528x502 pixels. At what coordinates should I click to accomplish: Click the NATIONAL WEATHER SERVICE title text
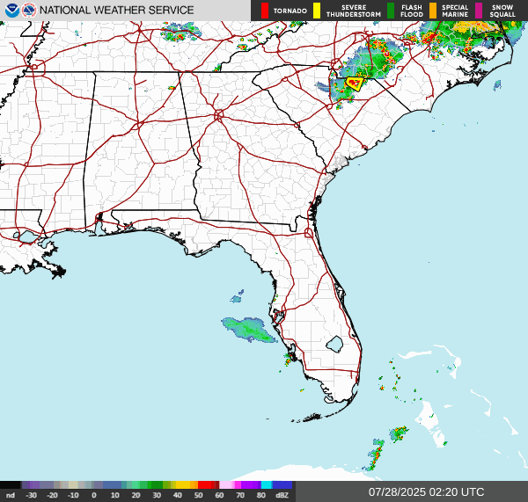116,10
